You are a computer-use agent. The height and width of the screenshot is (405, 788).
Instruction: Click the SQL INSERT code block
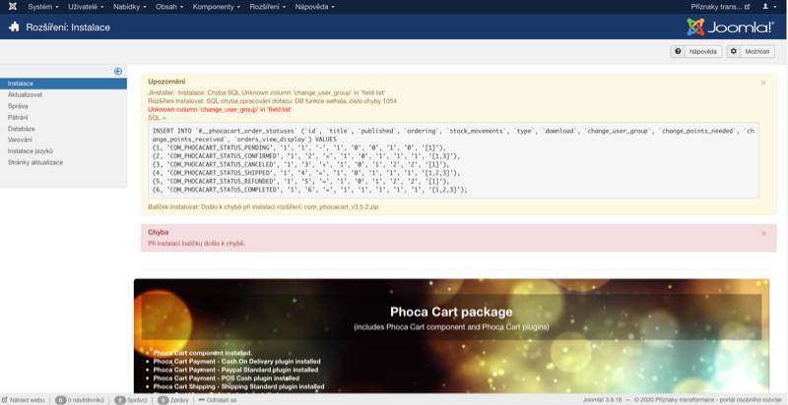point(453,160)
